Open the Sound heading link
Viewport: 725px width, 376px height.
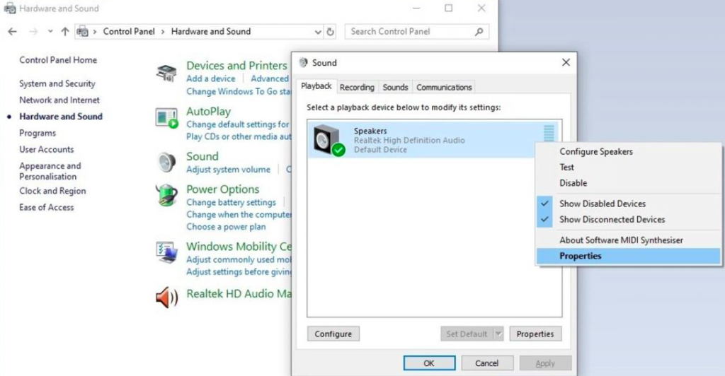pos(202,156)
